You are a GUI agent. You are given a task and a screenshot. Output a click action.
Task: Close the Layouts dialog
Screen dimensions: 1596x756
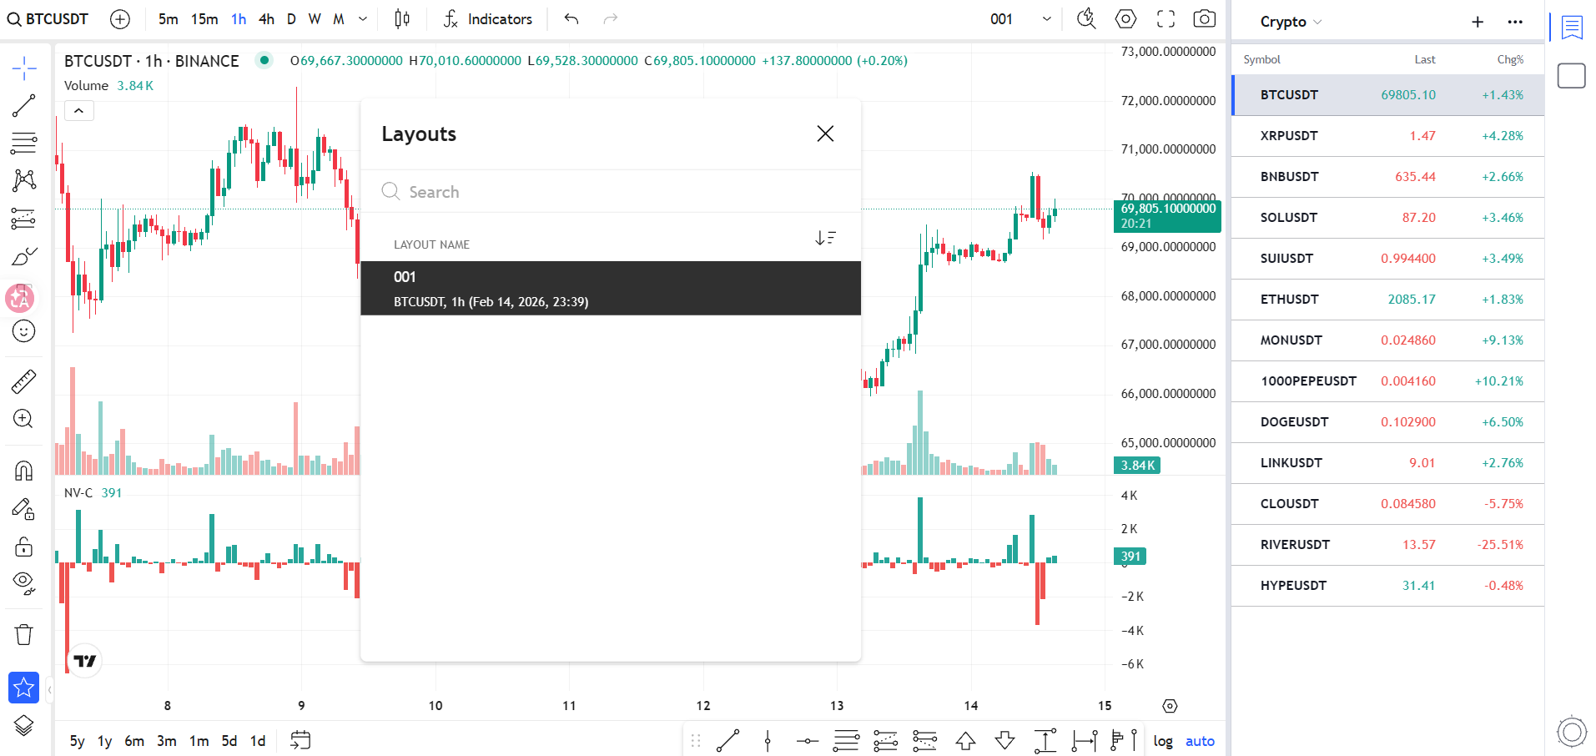click(825, 134)
